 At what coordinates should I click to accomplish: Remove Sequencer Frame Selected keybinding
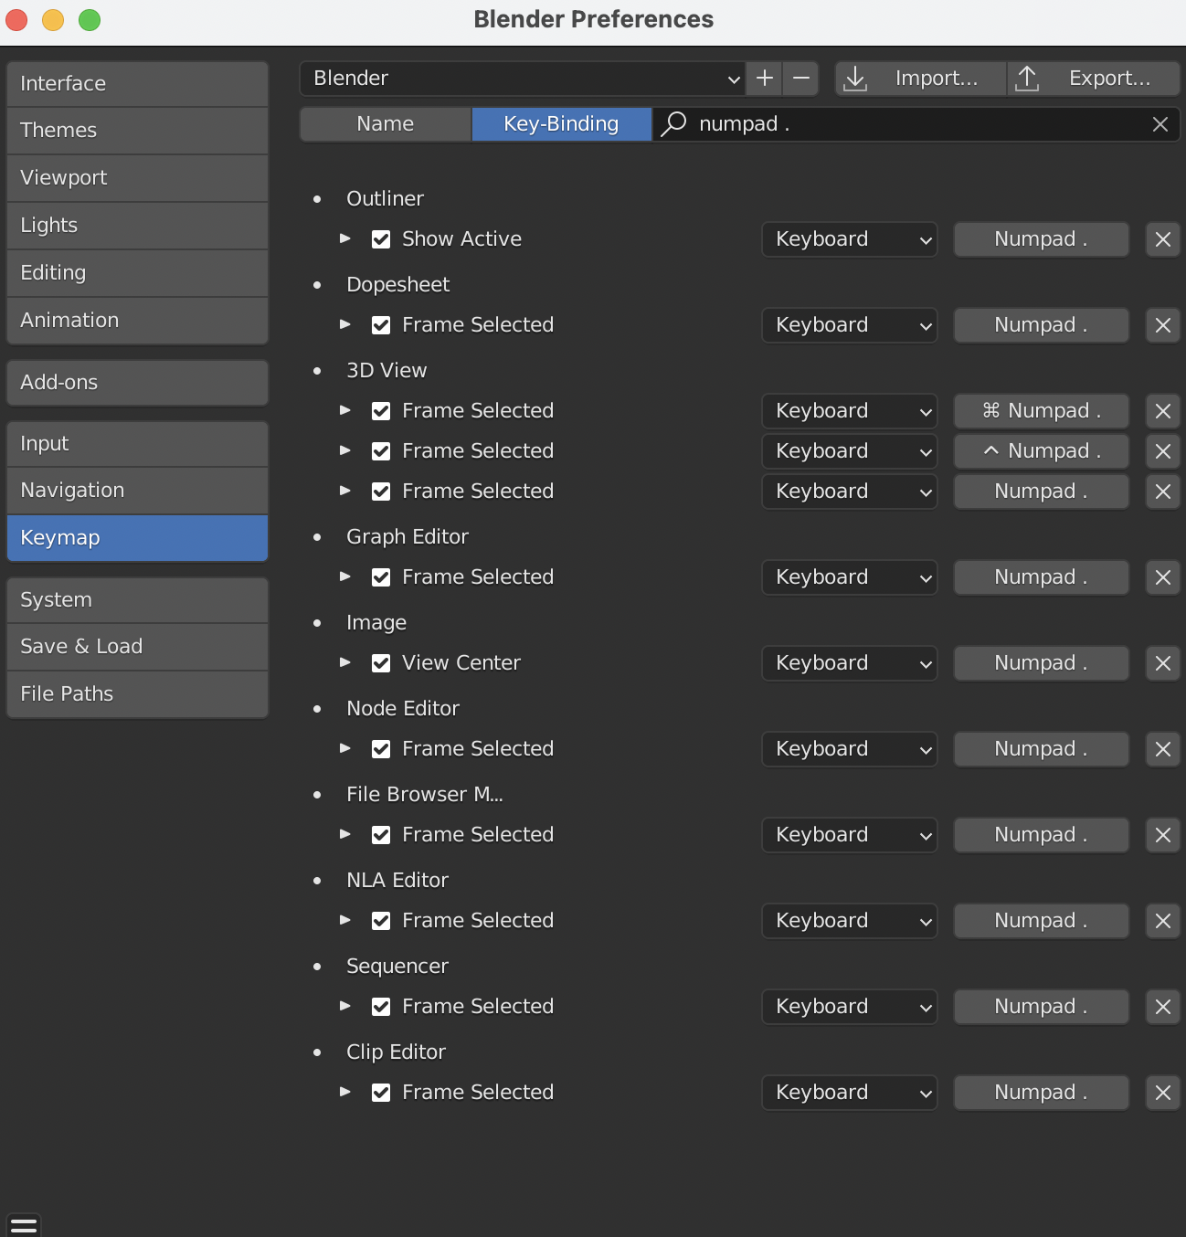1163,1007
